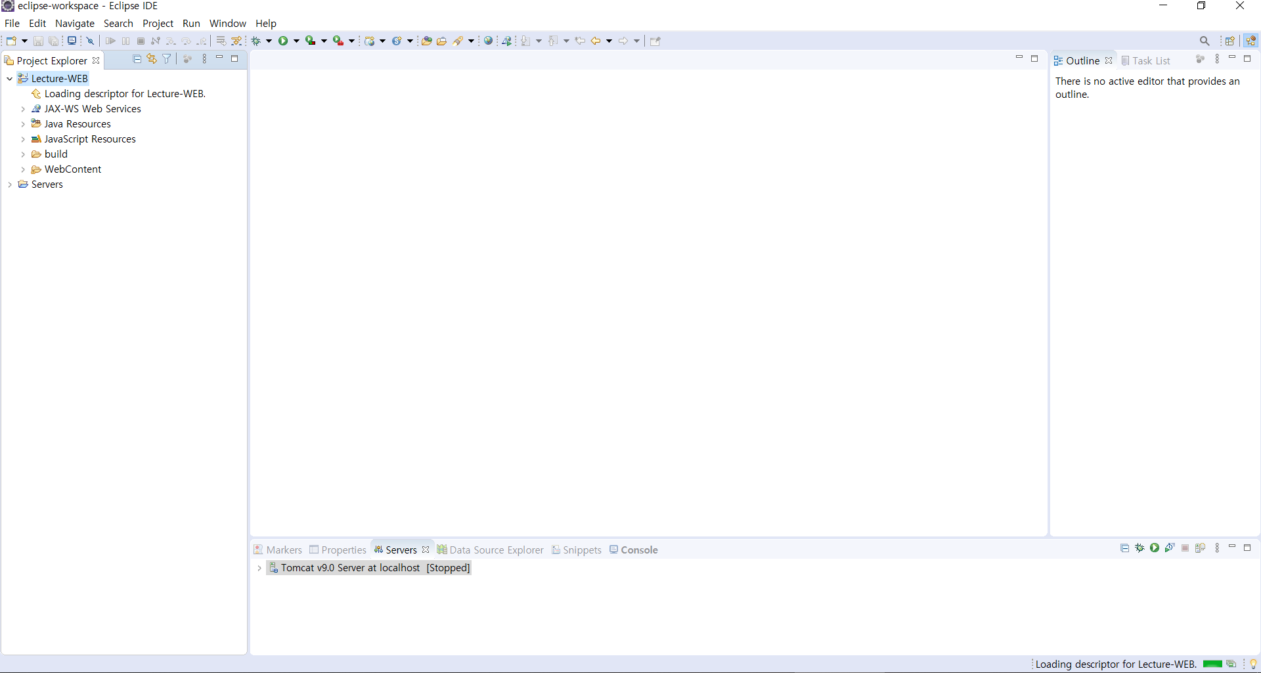Click the Open Type folder icon

(426, 41)
